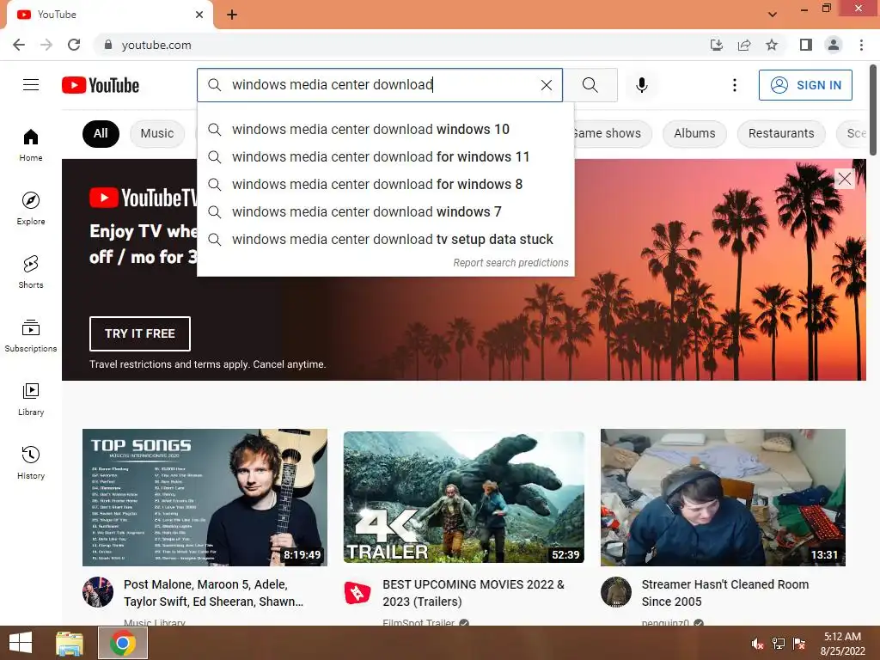Open a new browser tab

tap(232, 15)
